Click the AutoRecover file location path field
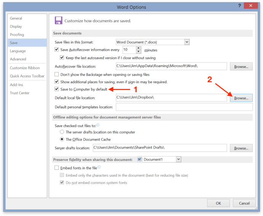This screenshot has width=263, height=216. click(171, 66)
